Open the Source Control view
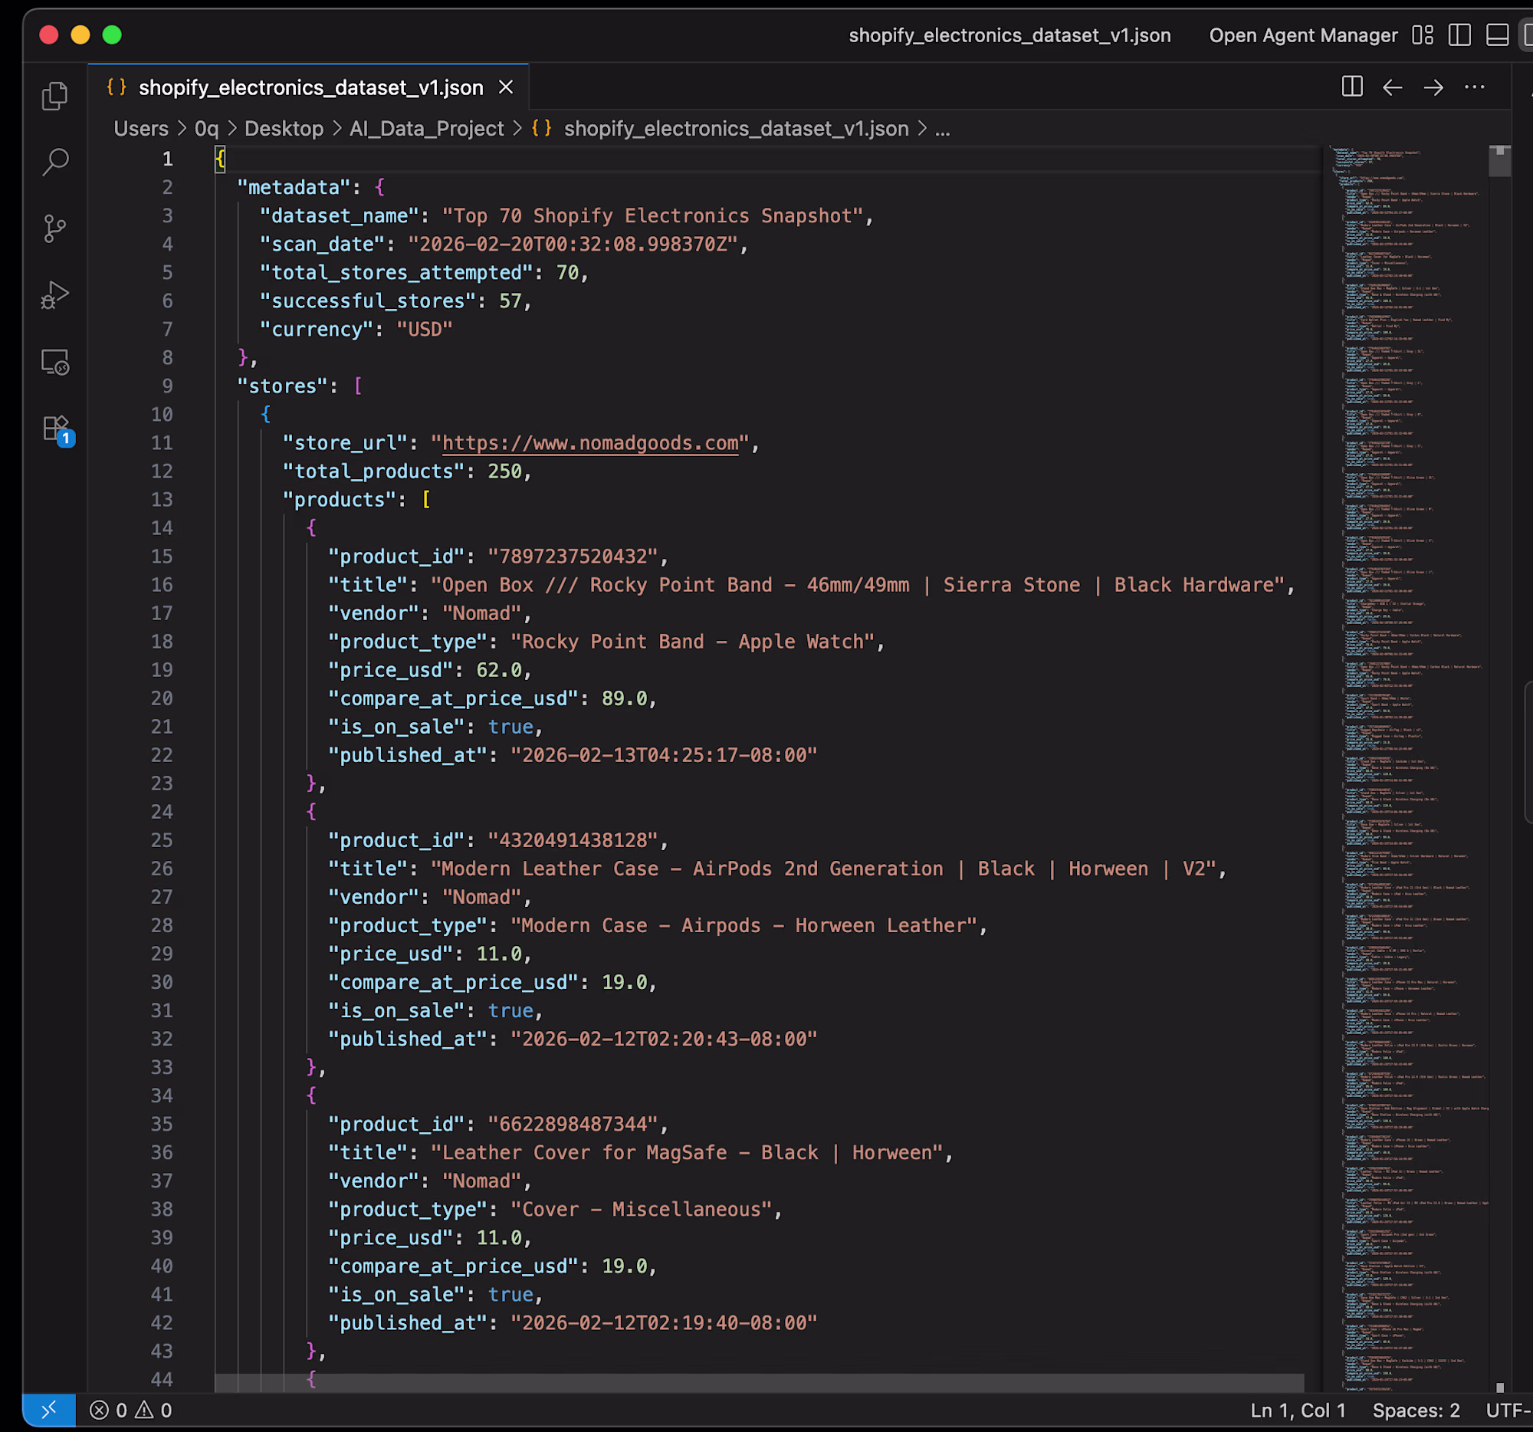This screenshot has width=1533, height=1432. [54, 229]
